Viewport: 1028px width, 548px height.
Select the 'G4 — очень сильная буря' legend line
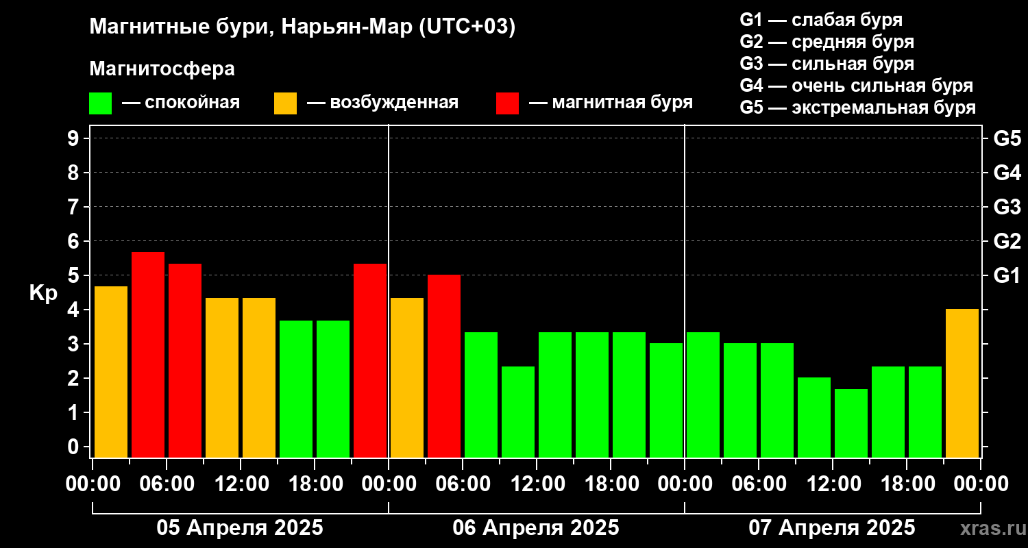[856, 86]
